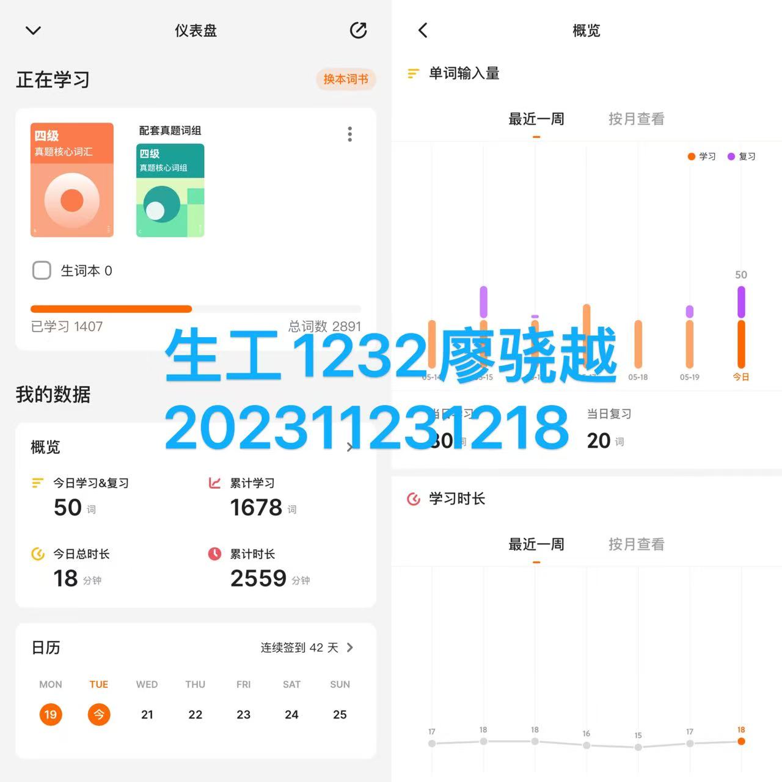The image size is (782, 782).
Task: Tap the 累计学习 chart icon
Action: coord(214,483)
